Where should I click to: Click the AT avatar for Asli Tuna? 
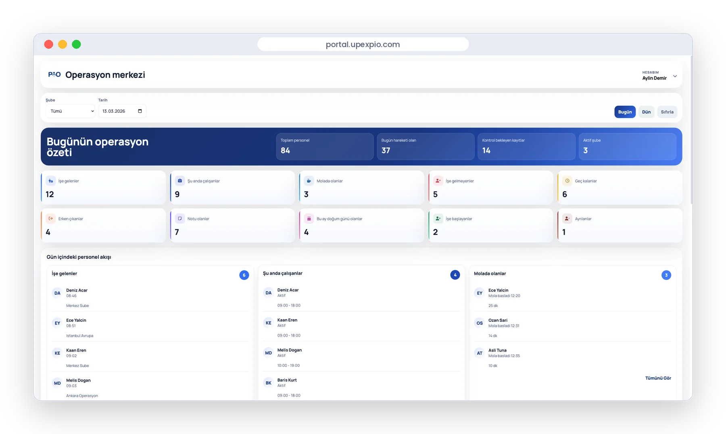[x=480, y=353]
